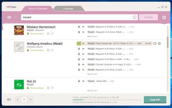Go forward with the right arrow button
172x108 pixels.
click(x=15, y=17)
